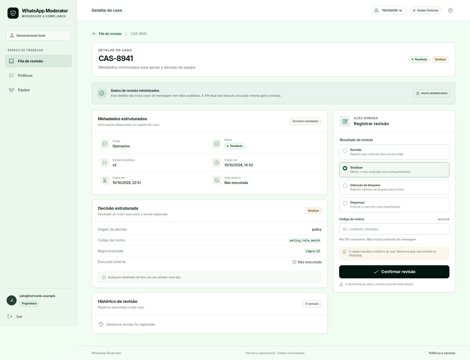The image size is (470, 360).
Task: Click Sair to log out
Action: 15,317
